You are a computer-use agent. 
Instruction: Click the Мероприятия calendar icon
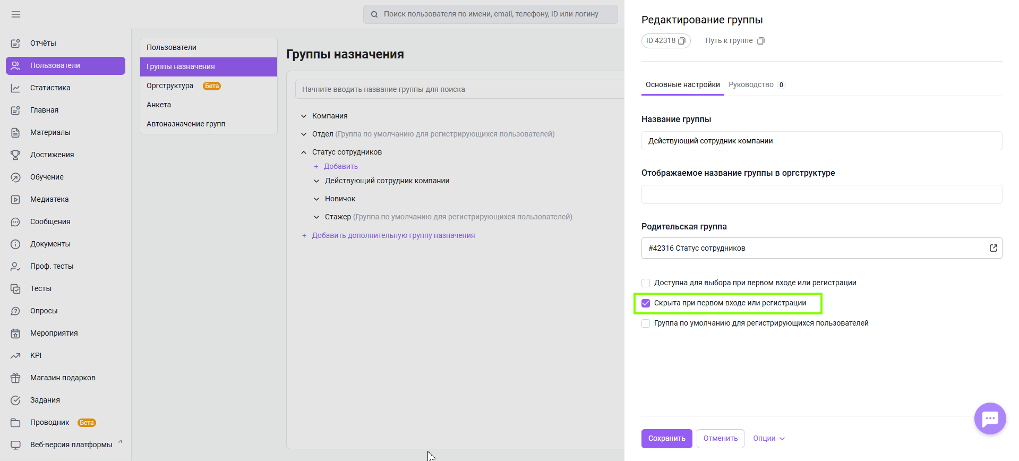click(15, 333)
